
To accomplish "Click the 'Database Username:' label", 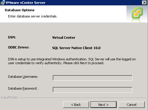I will tap(23, 77).
